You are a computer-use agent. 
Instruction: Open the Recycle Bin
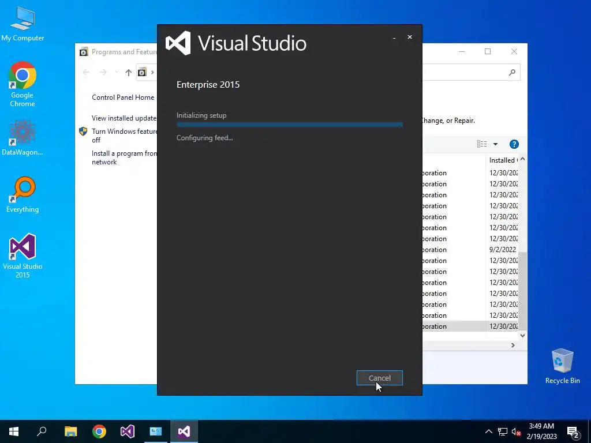click(x=562, y=366)
